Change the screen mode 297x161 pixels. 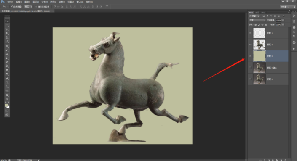click(7, 115)
